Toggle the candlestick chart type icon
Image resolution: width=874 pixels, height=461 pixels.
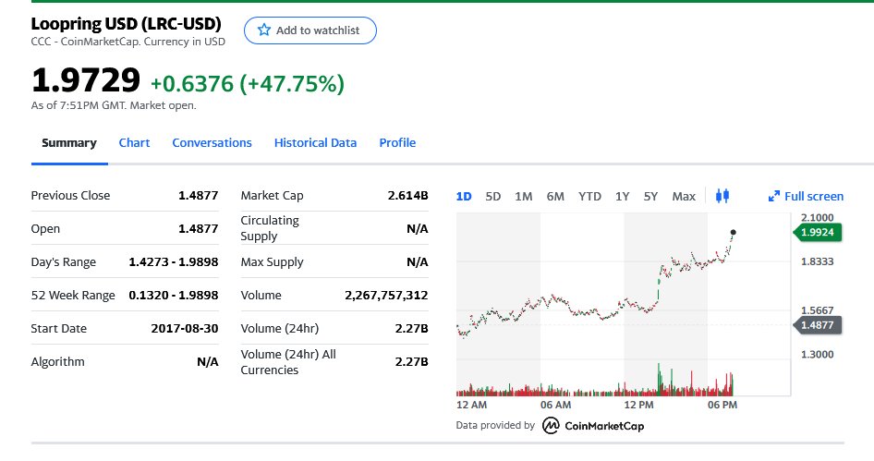722,196
